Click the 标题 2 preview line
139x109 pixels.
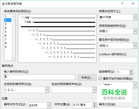tap(60, 22)
